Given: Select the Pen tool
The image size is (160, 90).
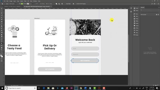Looking at the screenshot, I should [1, 39].
